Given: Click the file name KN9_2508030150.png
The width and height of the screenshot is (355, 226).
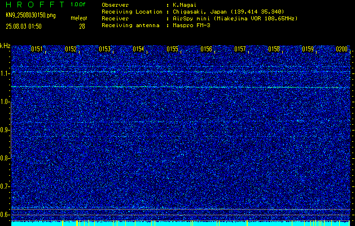Looking at the screenshot, I should [x=30, y=16].
